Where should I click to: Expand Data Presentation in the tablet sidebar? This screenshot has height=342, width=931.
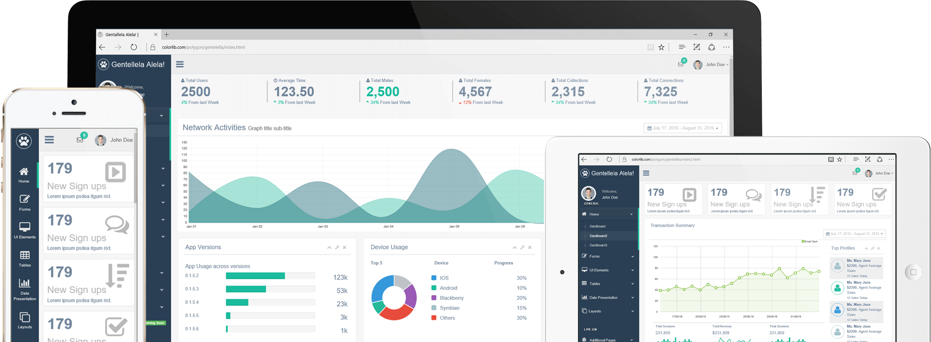point(608,298)
